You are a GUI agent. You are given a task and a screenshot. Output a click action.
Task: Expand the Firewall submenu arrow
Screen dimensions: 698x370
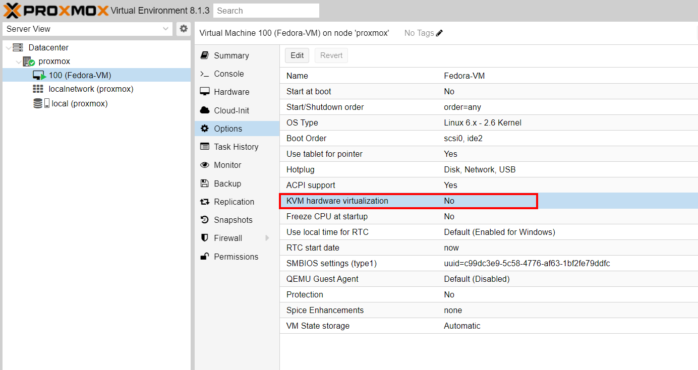[267, 238]
